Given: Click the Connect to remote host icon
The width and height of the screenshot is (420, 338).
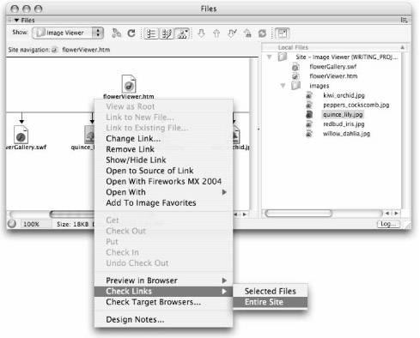Looking at the screenshot, I should [116, 33].
